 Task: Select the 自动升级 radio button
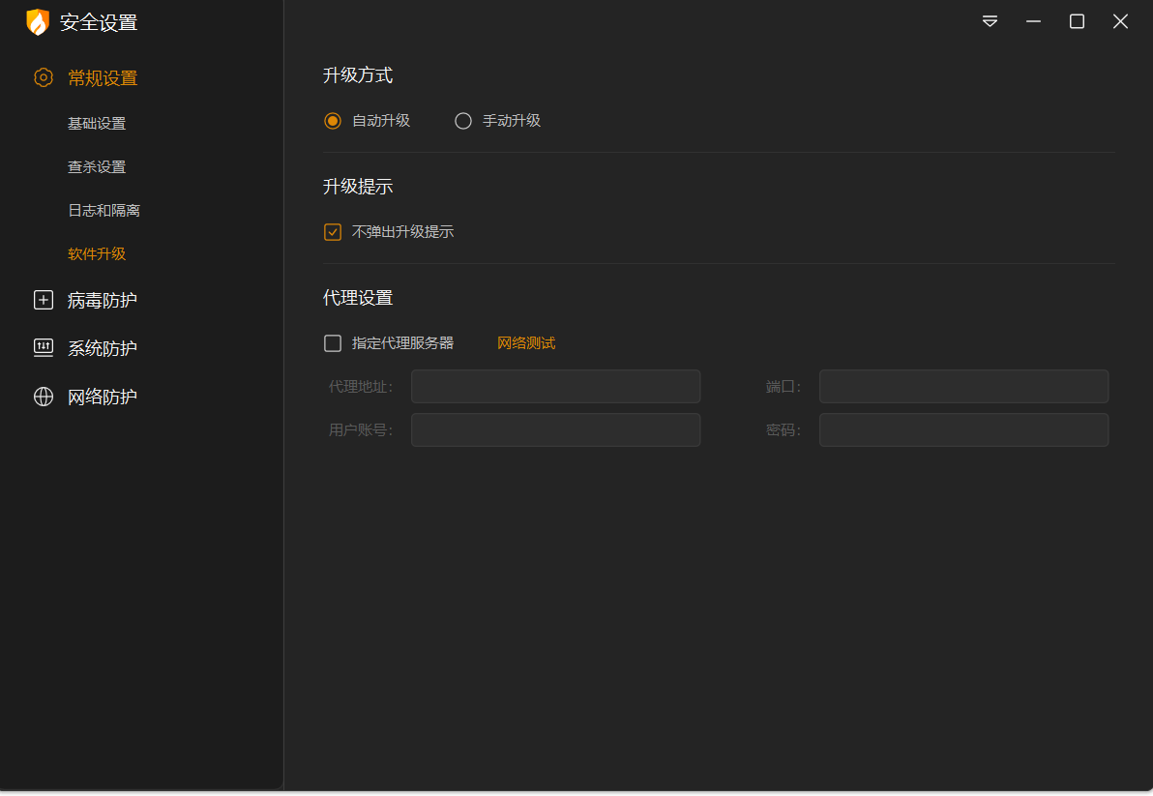[333, 121]
